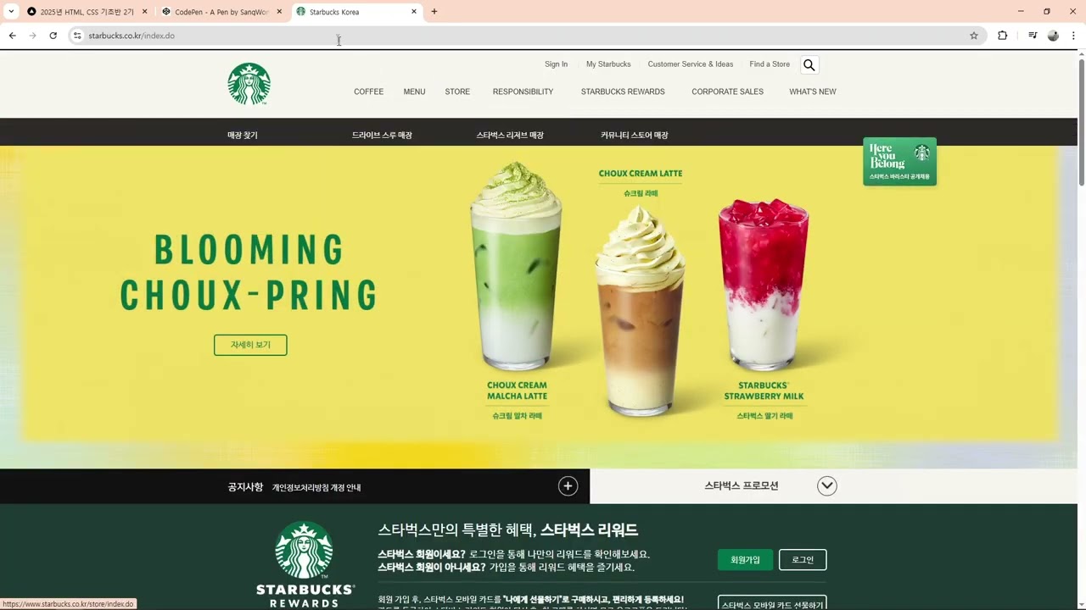Open the STORE navigation item
The height and width of the screenshot is (610, 1086).
click(457, 91)
